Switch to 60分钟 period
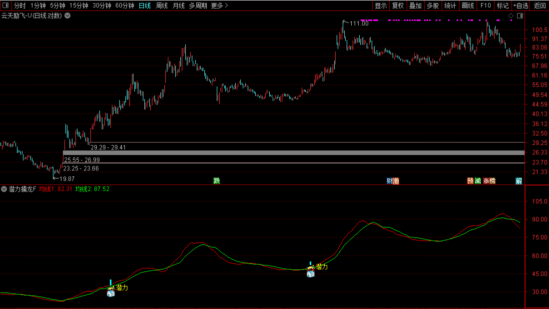549x309 pixels. click(125, 5)
